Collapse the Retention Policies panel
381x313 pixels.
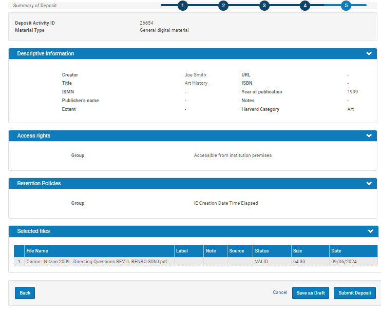pyautogui.click(x=369, y=184)
